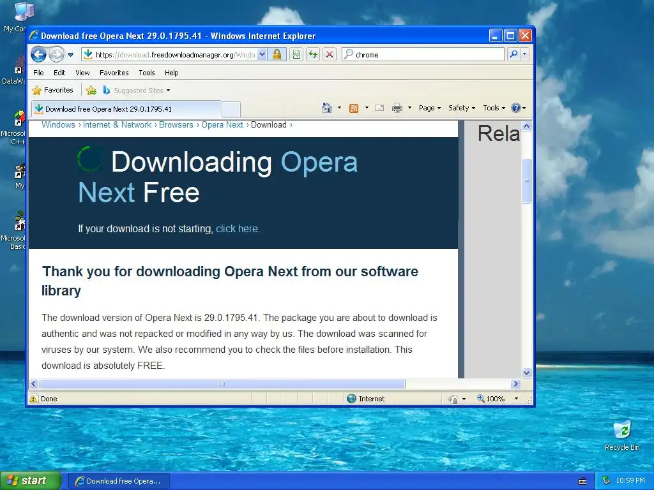This screenshot has width=654, height=490.
Task: Open the Page command bar menu
Action: click(430, 108)
